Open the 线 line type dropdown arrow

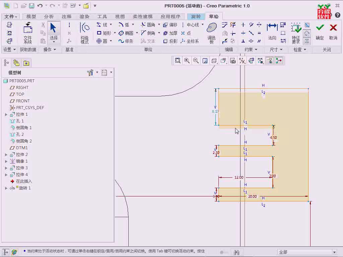tap(111, 25)
